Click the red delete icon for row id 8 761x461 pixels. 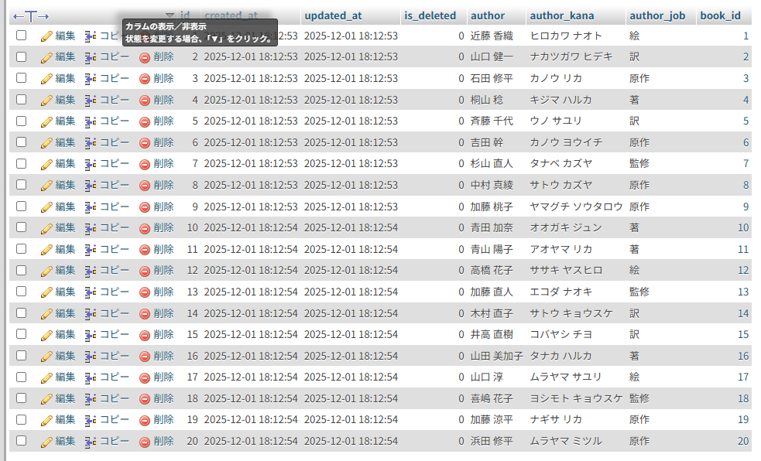pyautogui.click(x=145, y=186)
